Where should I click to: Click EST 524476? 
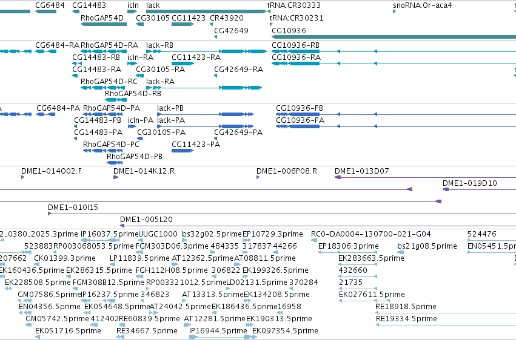click(482, 234)
